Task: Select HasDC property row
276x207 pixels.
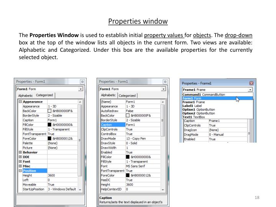Action: tap(130, 180)
